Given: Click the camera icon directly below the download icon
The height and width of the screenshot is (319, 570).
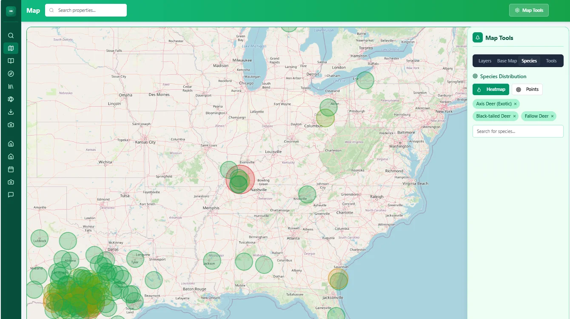Looking at the screenshot, I should coord(11,125).
